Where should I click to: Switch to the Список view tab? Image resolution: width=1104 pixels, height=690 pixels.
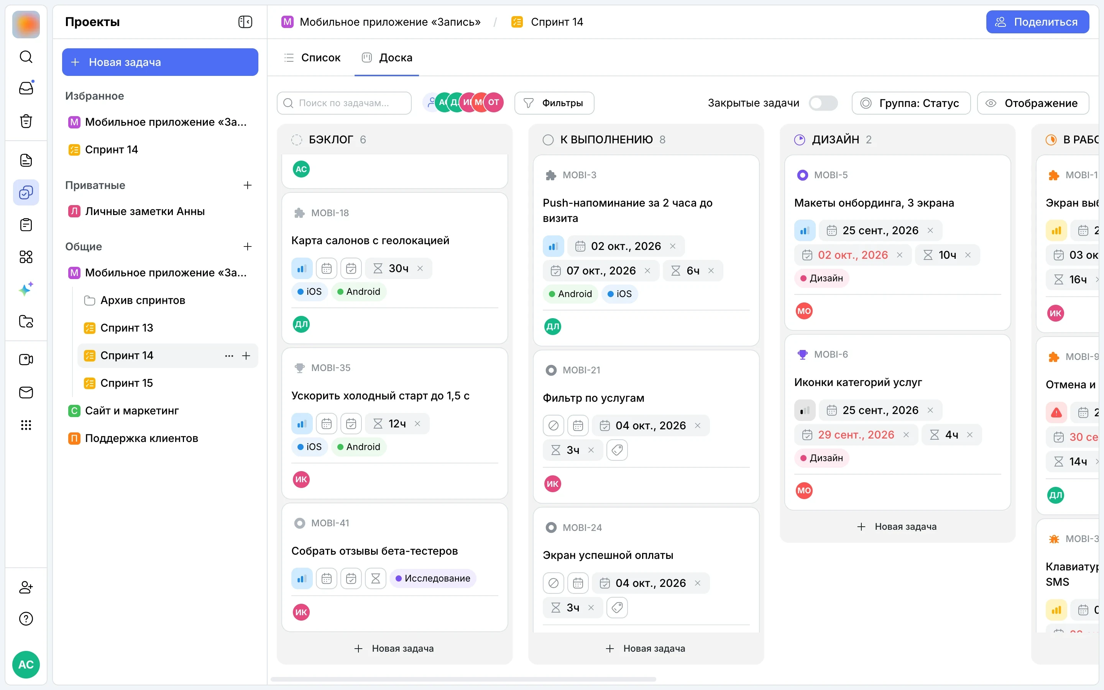pyautogui.click(x=312, y=58)
